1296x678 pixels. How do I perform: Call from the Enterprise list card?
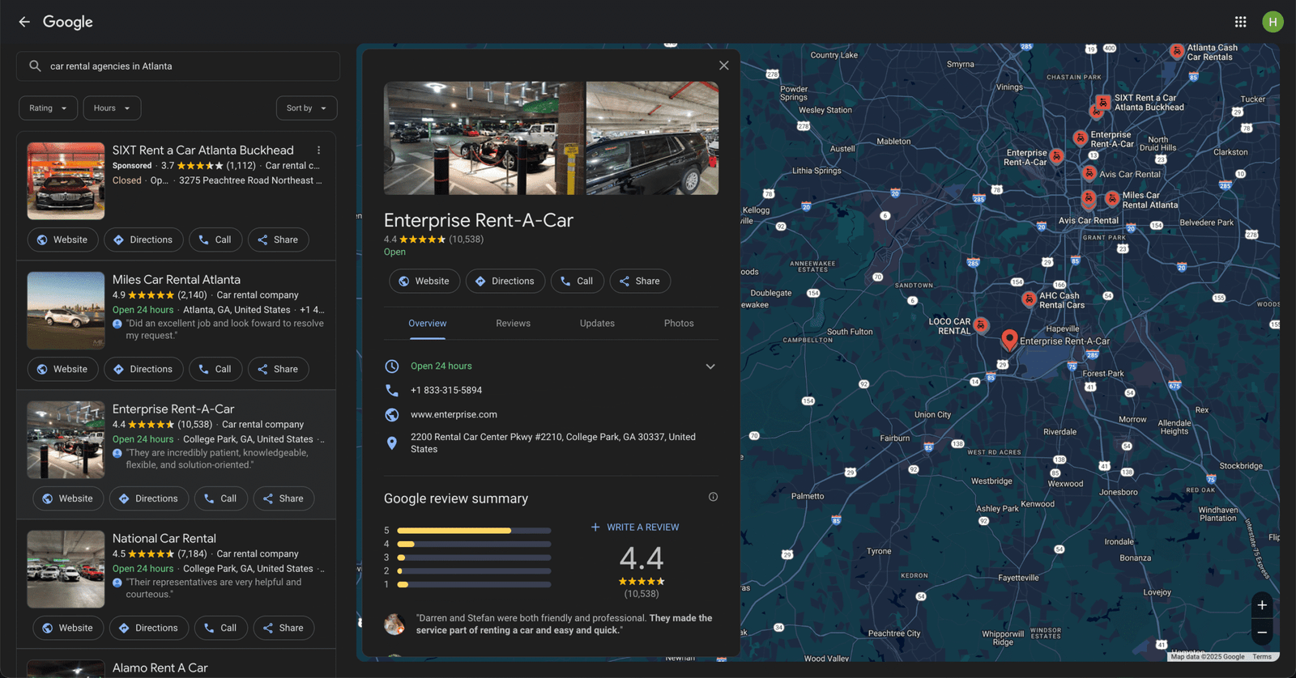click(x=221, y=498)
